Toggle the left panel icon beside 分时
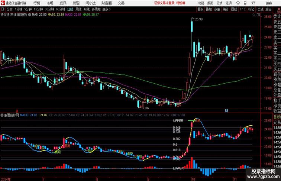 tap(3, 9)
